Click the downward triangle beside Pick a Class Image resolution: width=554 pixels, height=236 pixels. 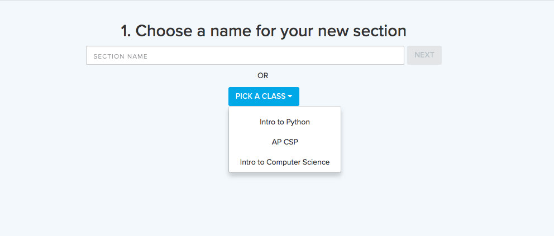(290, 97)
